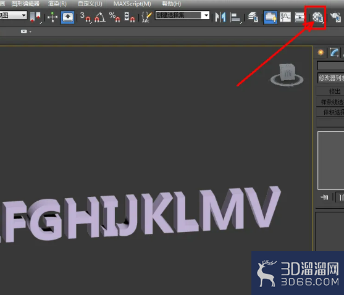Screen dimensions: 344x295
Task: Open the 修改器列表 modifier list dropdown
Action: pos(331,78)
